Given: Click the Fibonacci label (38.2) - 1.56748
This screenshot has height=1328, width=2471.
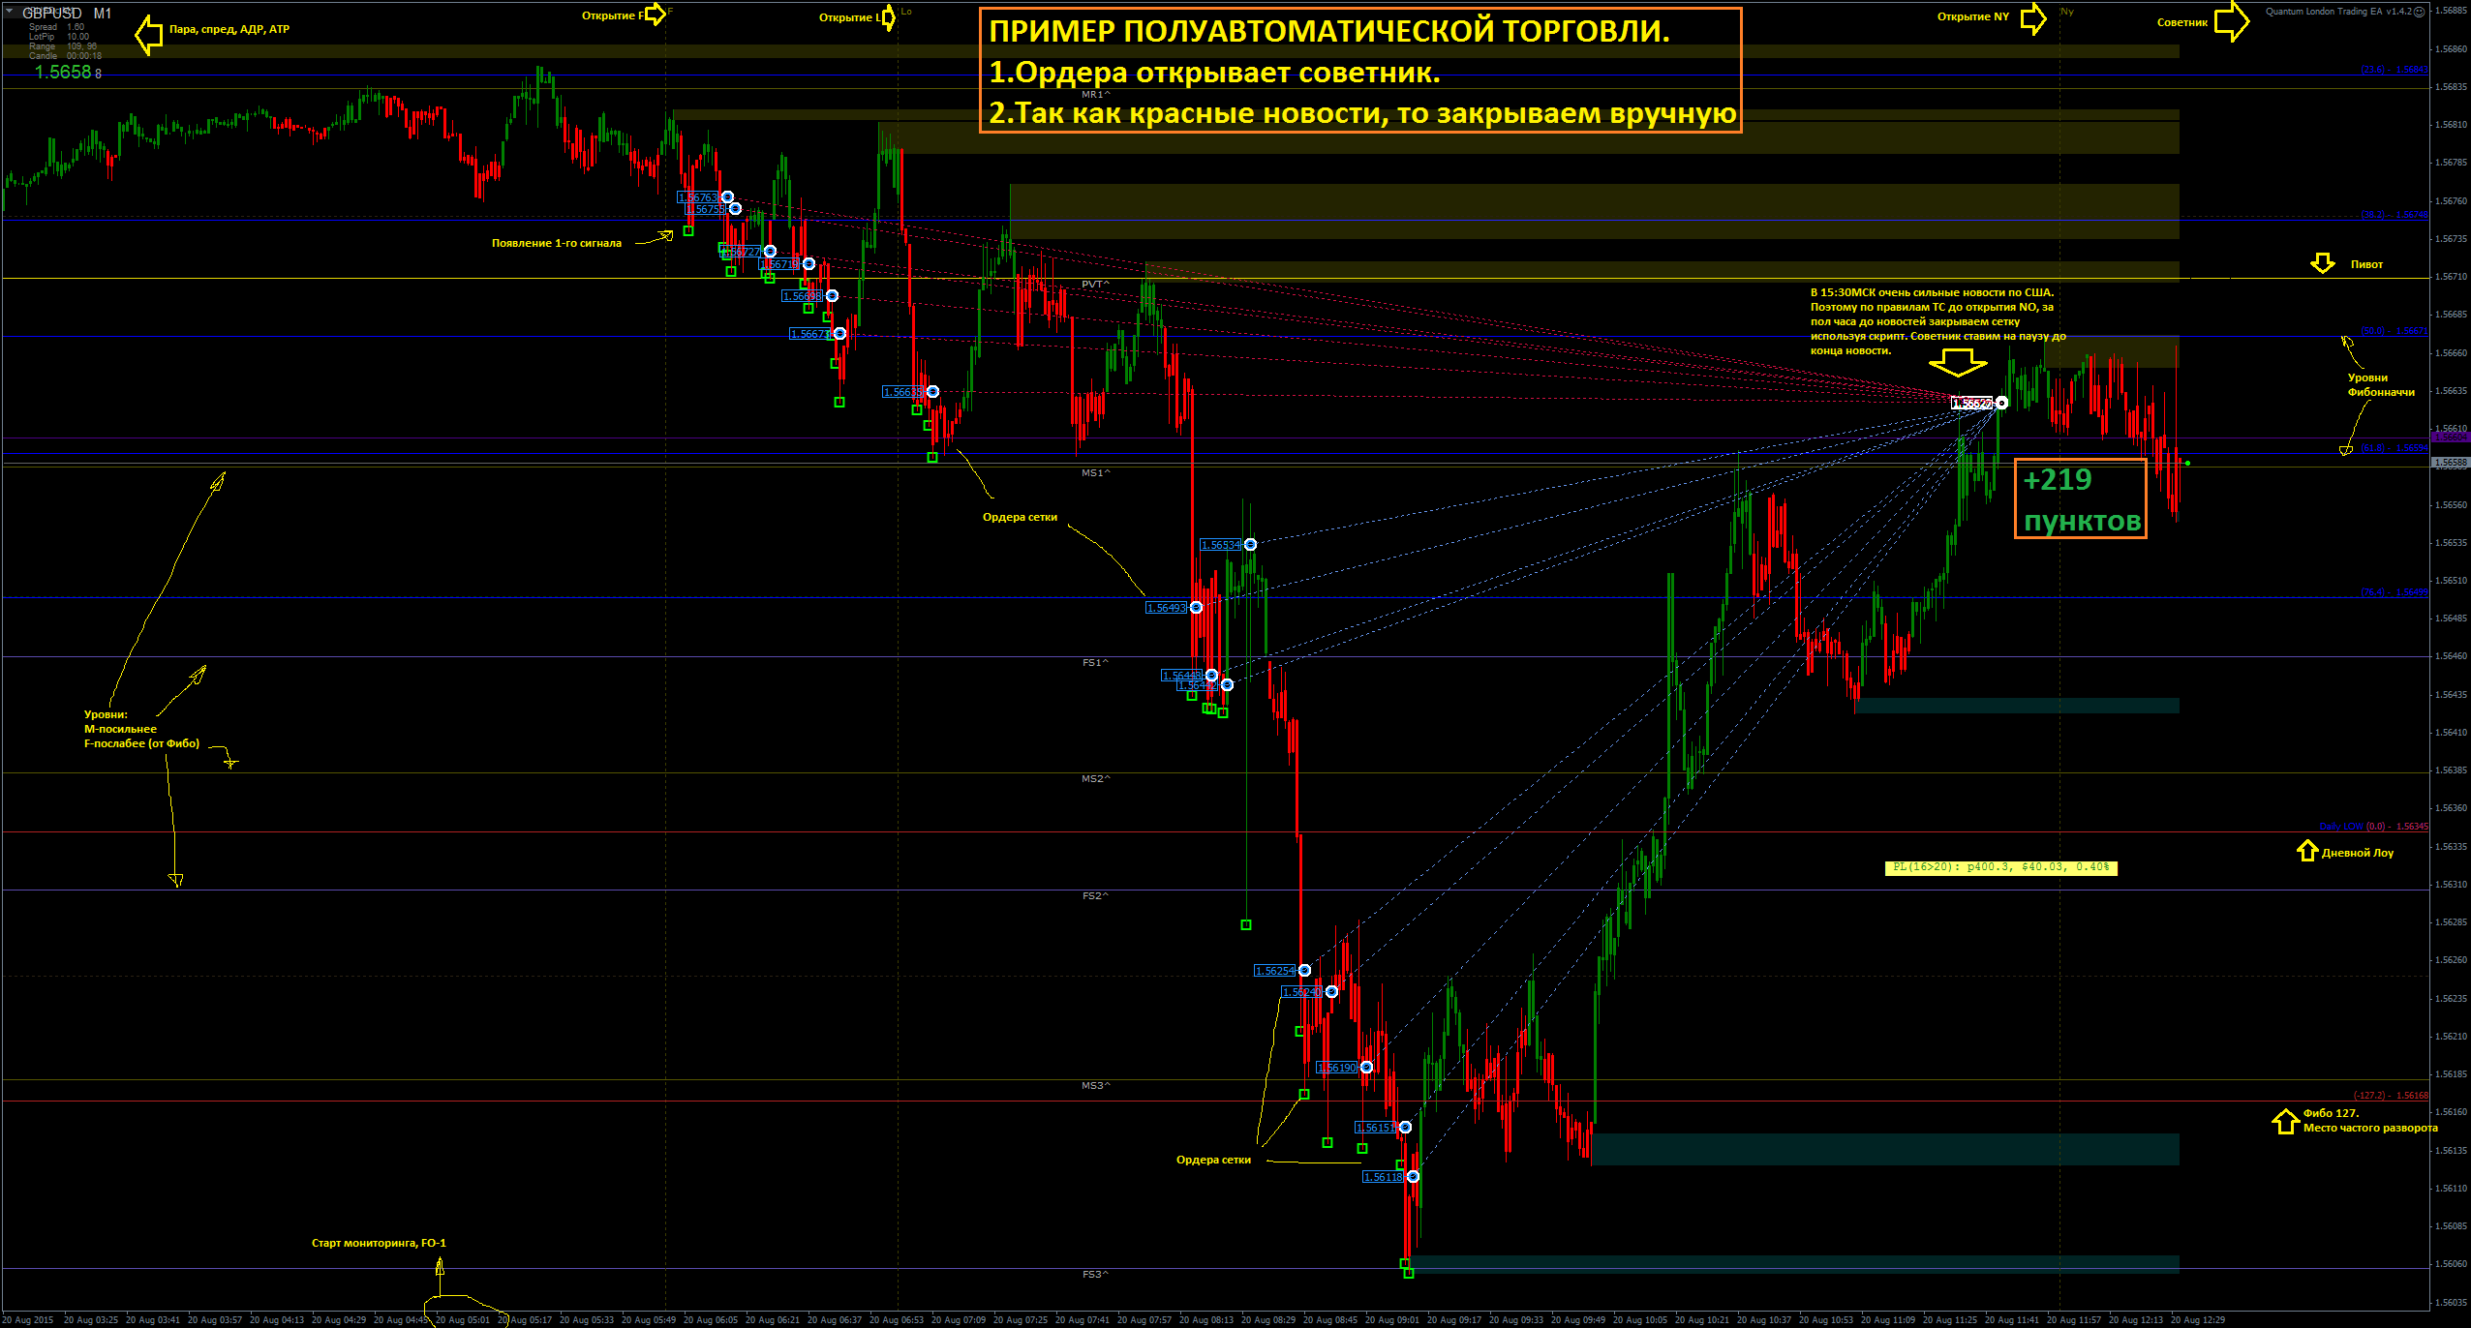Looking at the screenshot, I should pos(2395,215).
